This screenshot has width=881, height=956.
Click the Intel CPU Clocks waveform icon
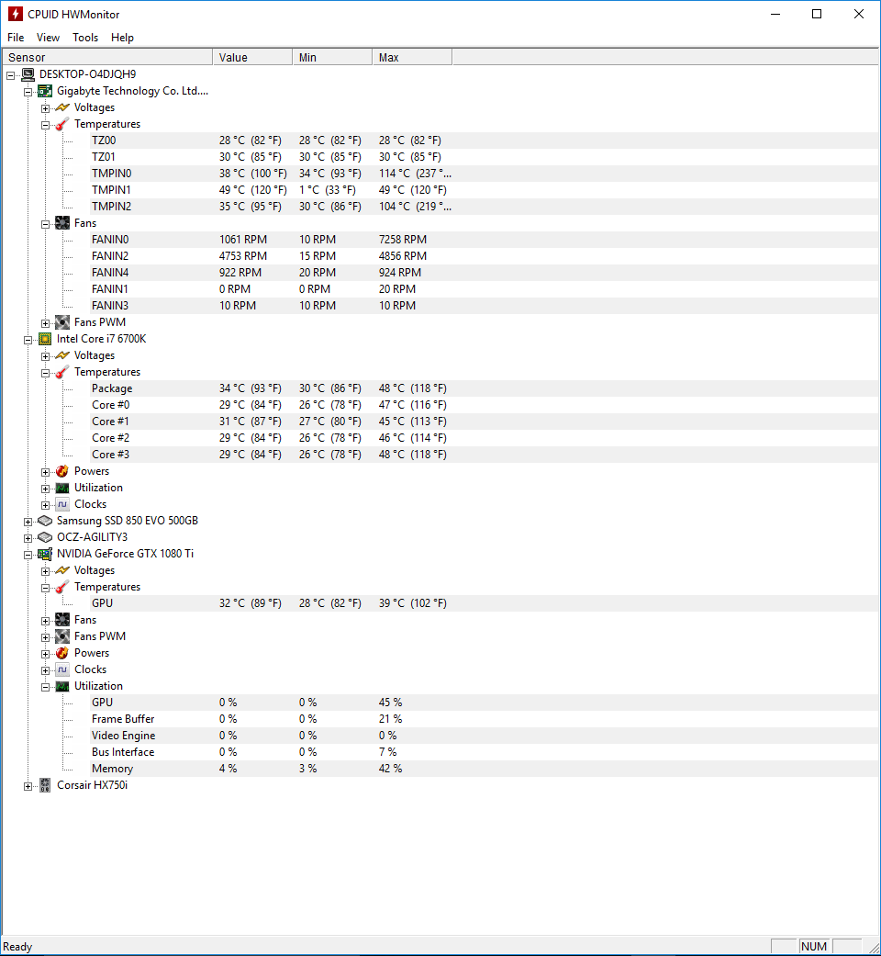point(62,504)
